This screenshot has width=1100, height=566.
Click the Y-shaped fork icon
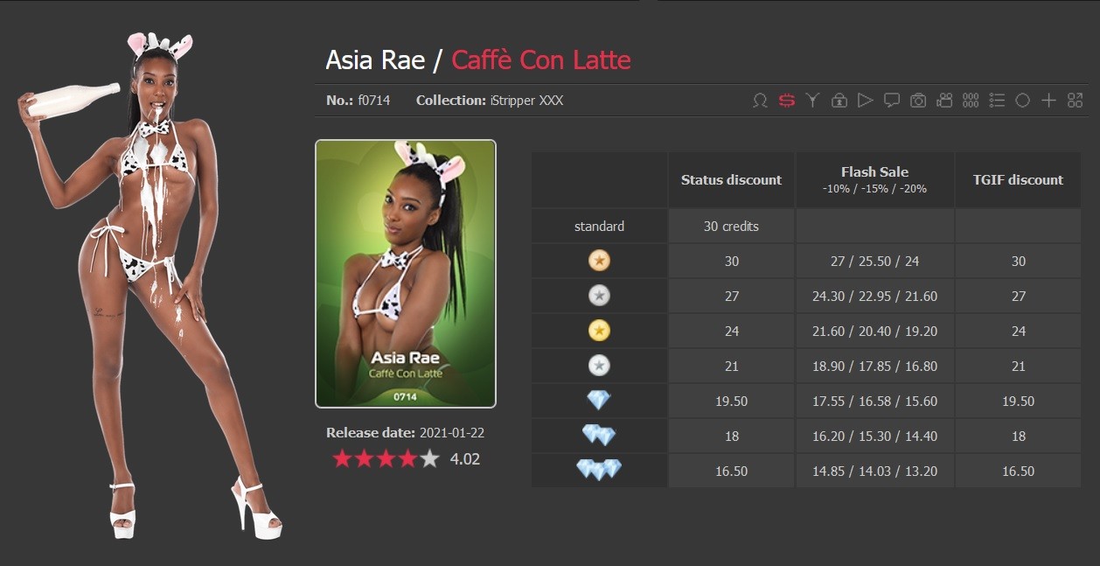click(812, 101)
